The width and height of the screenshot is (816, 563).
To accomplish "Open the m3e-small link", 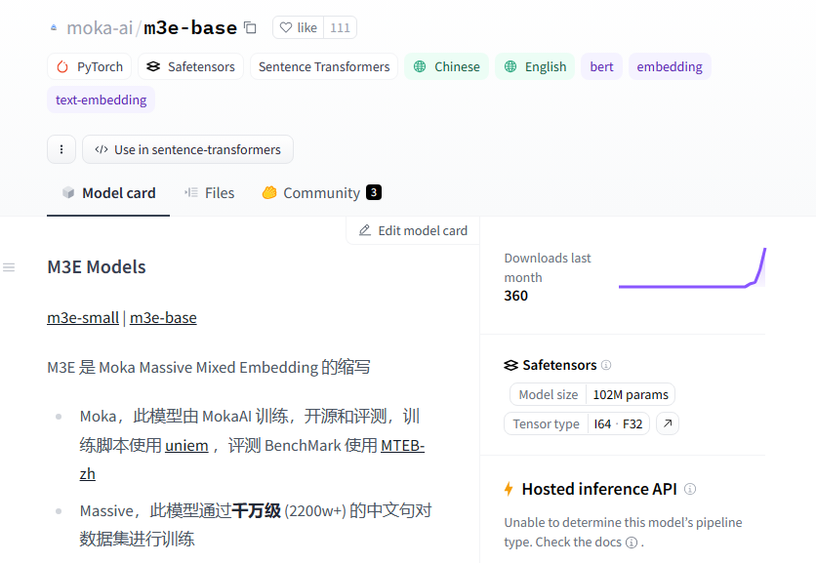I will click(83, 317).
